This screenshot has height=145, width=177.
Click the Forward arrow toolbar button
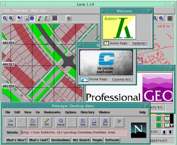(x=22, y=122)
